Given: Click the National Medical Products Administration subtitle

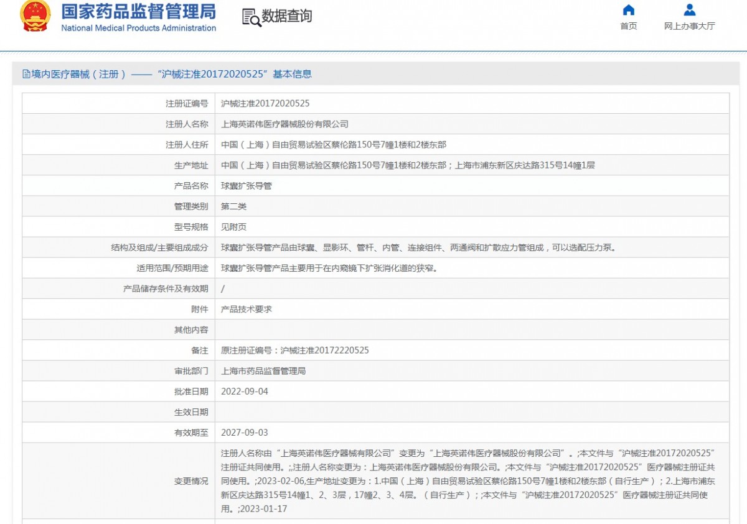Looking at the screenshot, I should click(x=138, y=28).
